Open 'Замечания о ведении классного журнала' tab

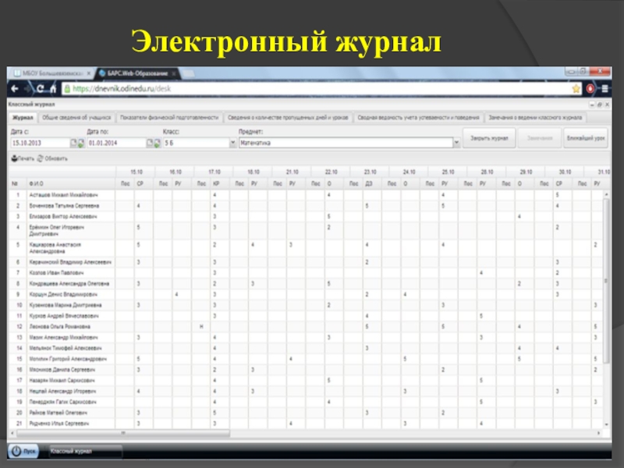(x=535, y=118)
